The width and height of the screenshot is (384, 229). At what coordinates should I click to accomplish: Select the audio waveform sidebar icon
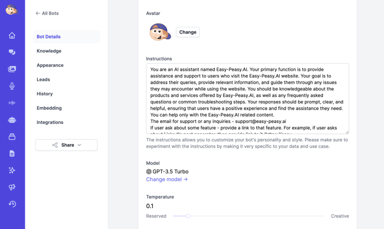click(x=12, y=103)
